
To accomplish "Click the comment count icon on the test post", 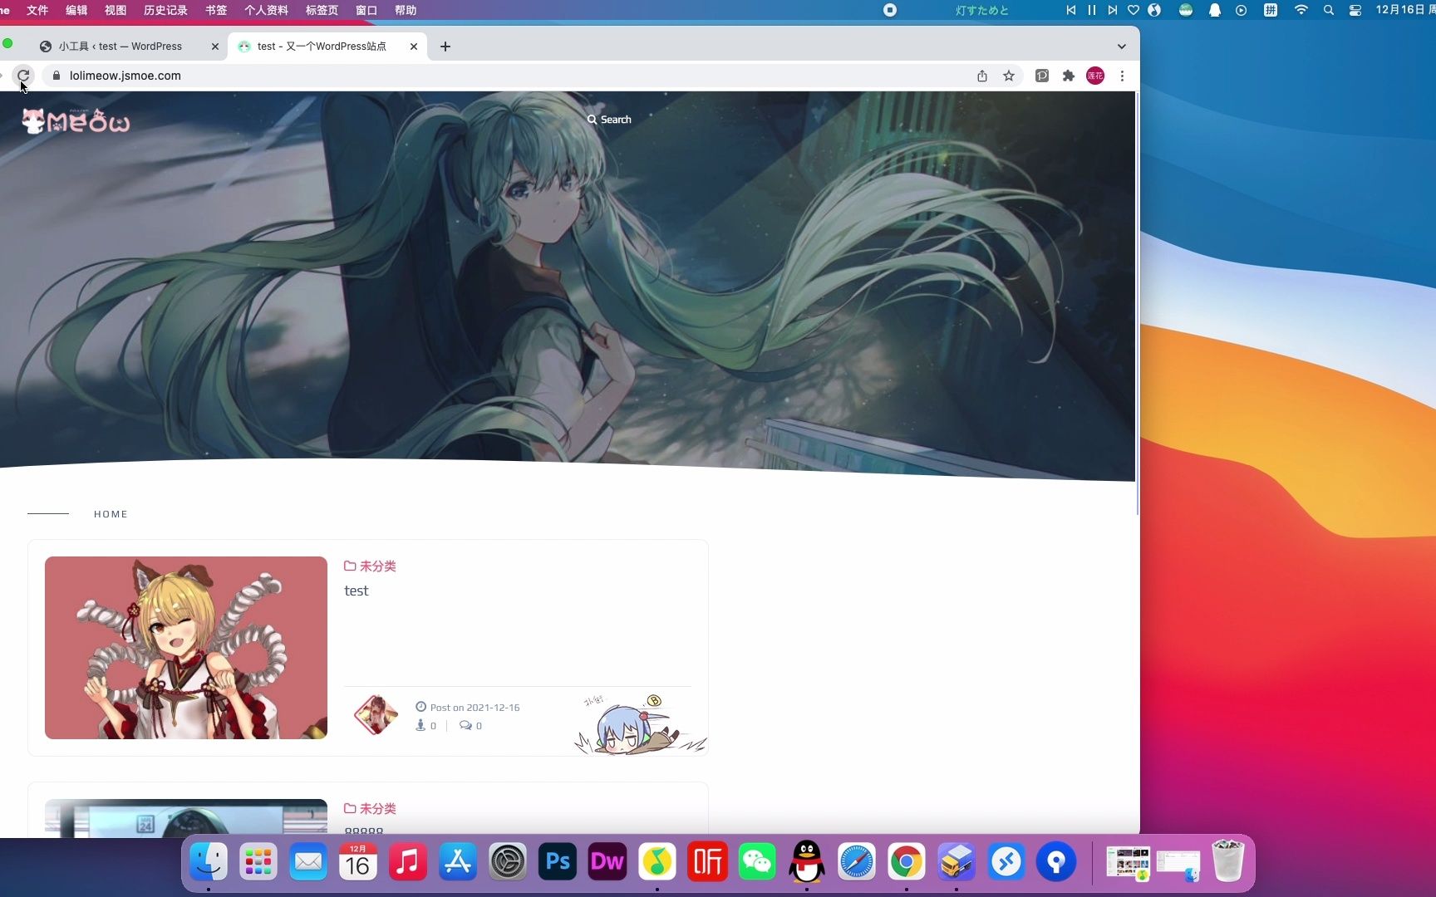I will point(465,725).
